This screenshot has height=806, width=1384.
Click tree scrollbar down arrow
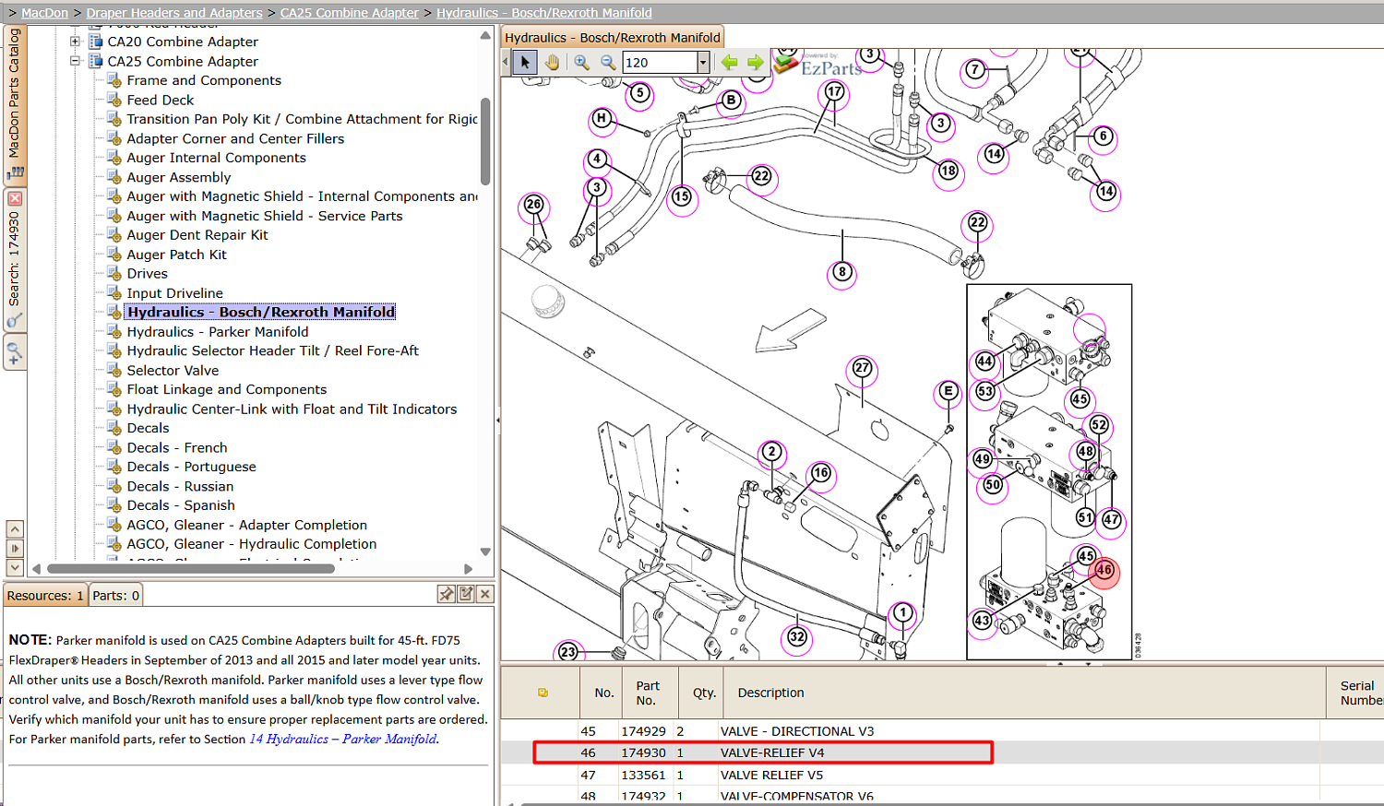tap(486, 552)
